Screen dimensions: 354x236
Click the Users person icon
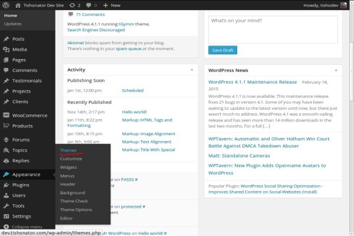point(6,195)
